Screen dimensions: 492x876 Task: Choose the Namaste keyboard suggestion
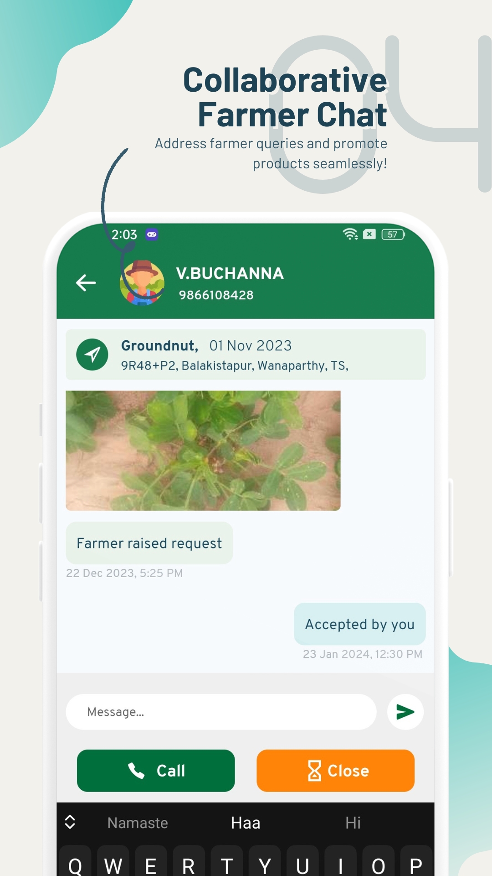pos(138,823)
